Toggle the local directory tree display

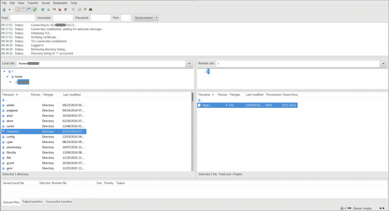point(23,9)
